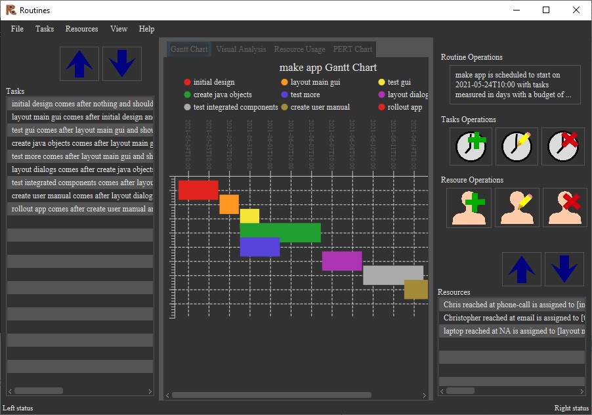Click the orange 'layout main gui' legend dot
Screen dimensions: 592x415
pos(284,82)
